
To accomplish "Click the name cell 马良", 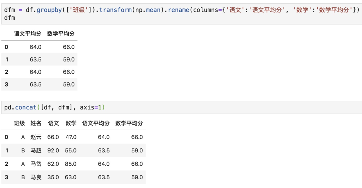I will pyautogui.click(x=36, y=177).
